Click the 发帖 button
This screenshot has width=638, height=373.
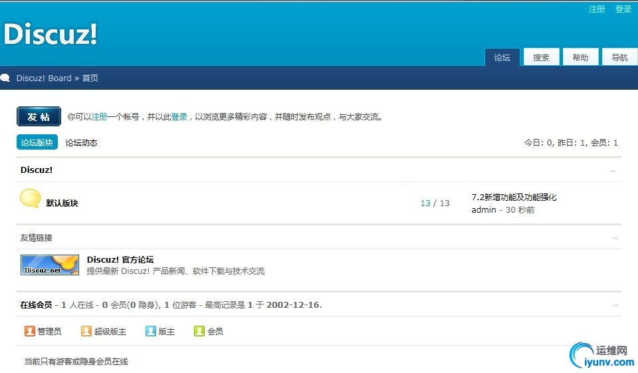[x=39, y=117]
